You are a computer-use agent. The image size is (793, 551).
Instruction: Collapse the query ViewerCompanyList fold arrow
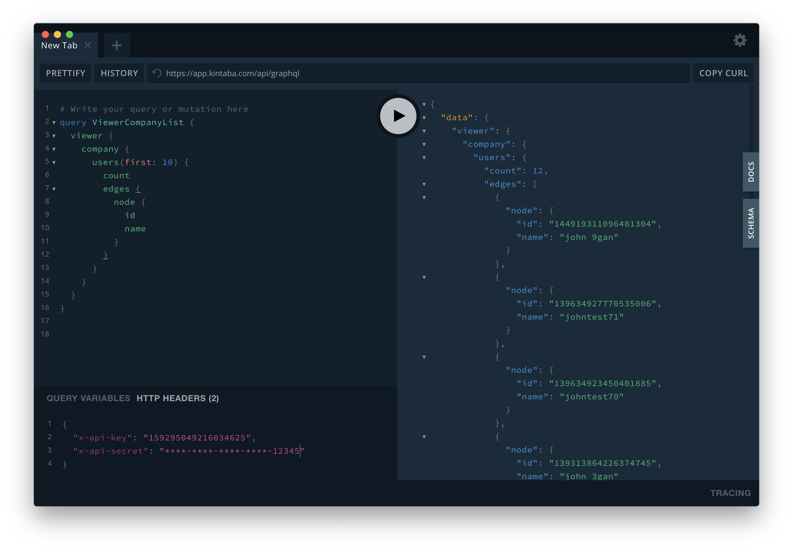[54, 123]
